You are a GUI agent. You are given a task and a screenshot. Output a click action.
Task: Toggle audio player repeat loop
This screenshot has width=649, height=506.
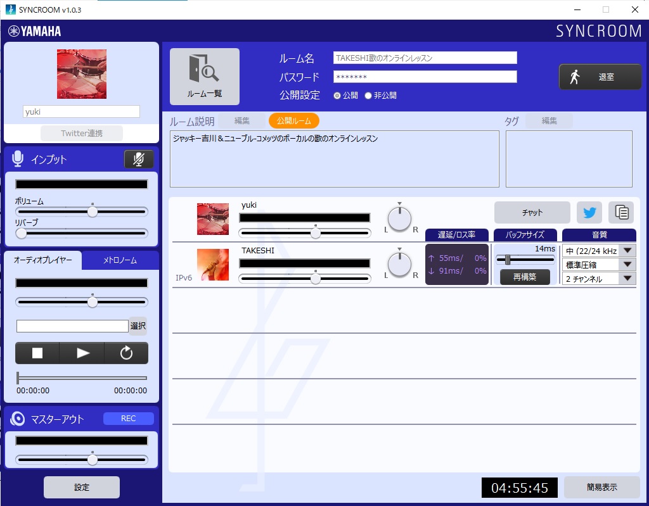126,353
